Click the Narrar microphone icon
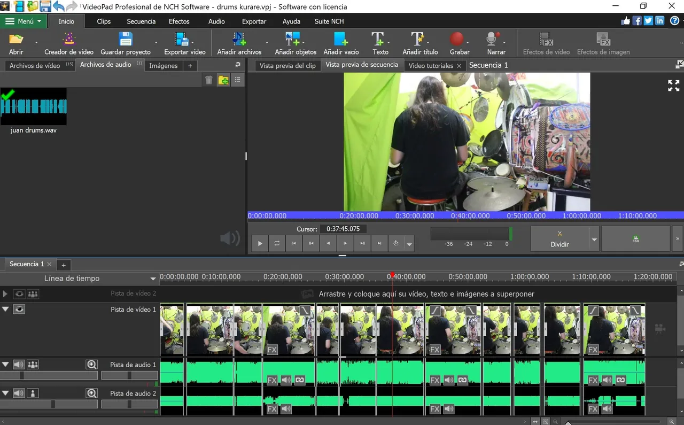The width and height of the screenshot is (684, 425). [492, 39]
